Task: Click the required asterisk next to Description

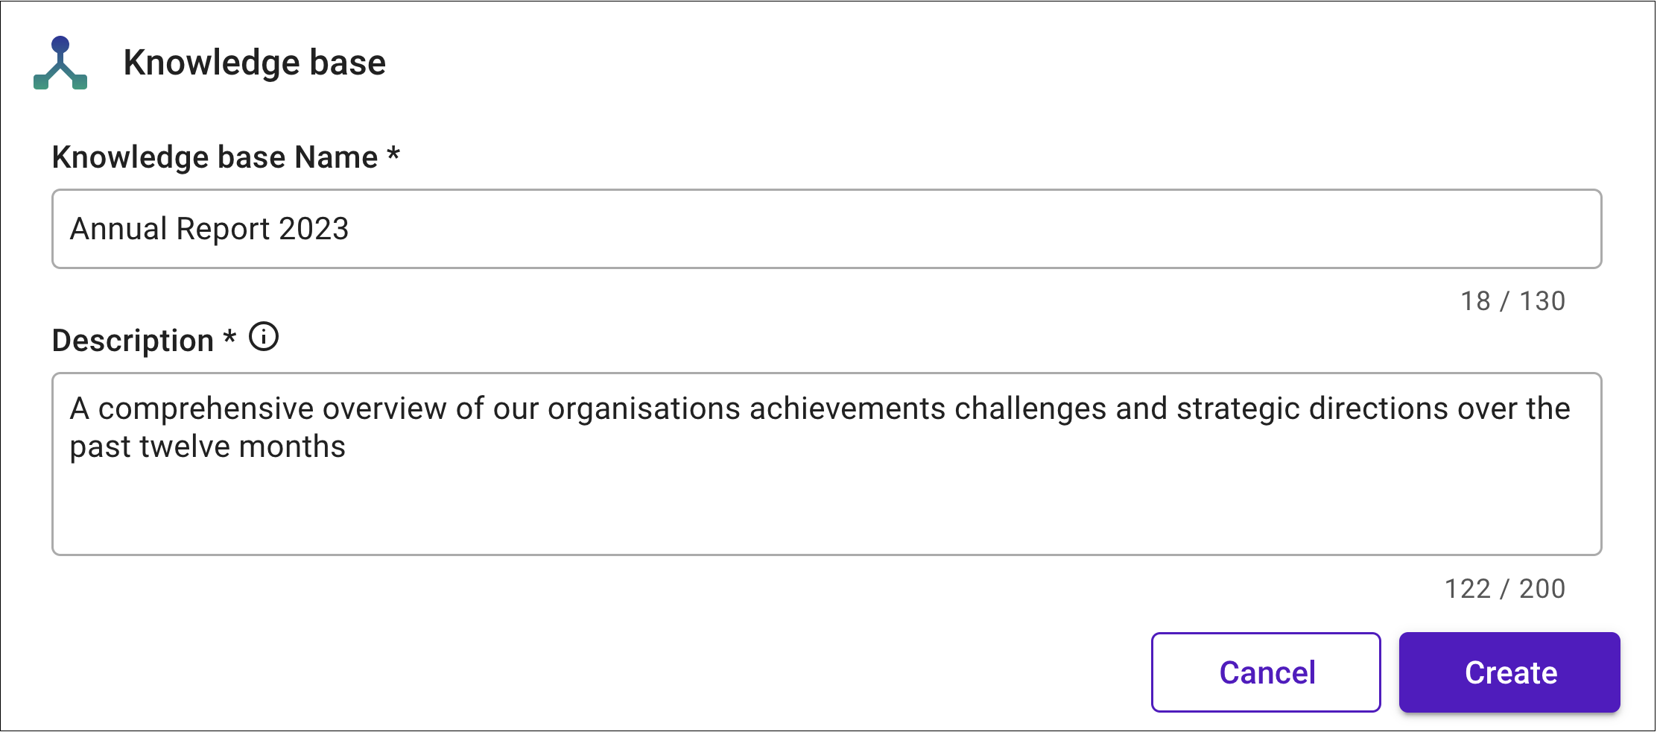Action: click(230, 337)
